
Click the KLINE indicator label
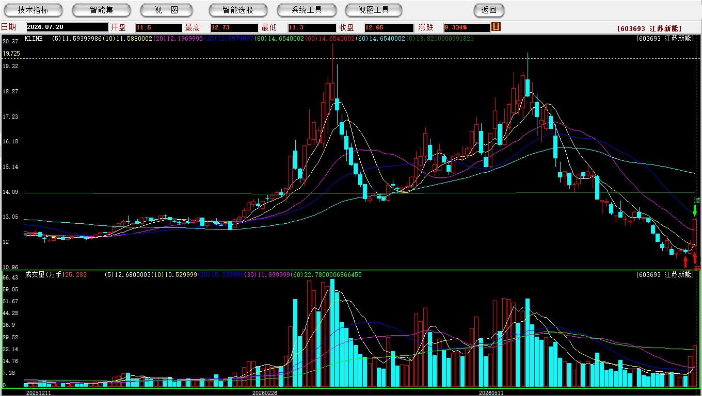point(34,39)
